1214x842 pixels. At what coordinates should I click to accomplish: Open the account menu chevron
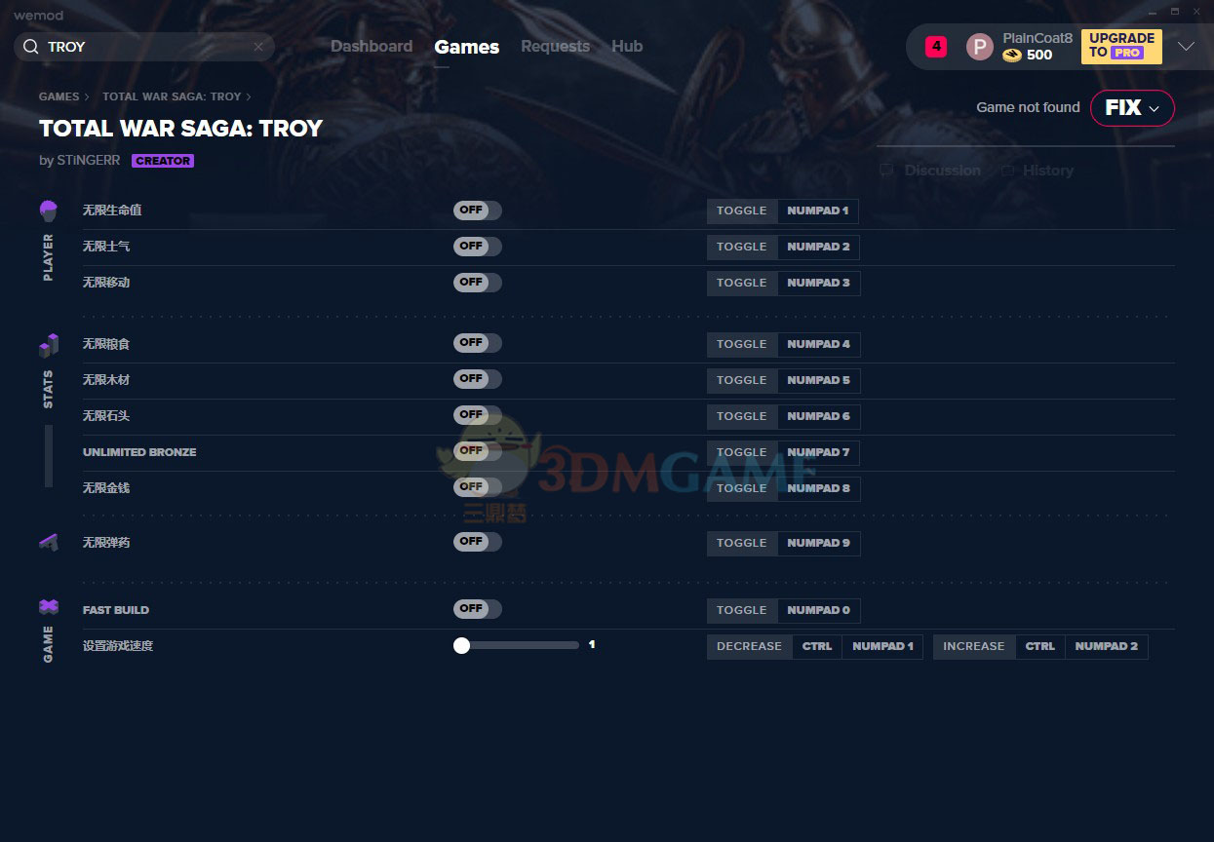(x=1186, y=47)
